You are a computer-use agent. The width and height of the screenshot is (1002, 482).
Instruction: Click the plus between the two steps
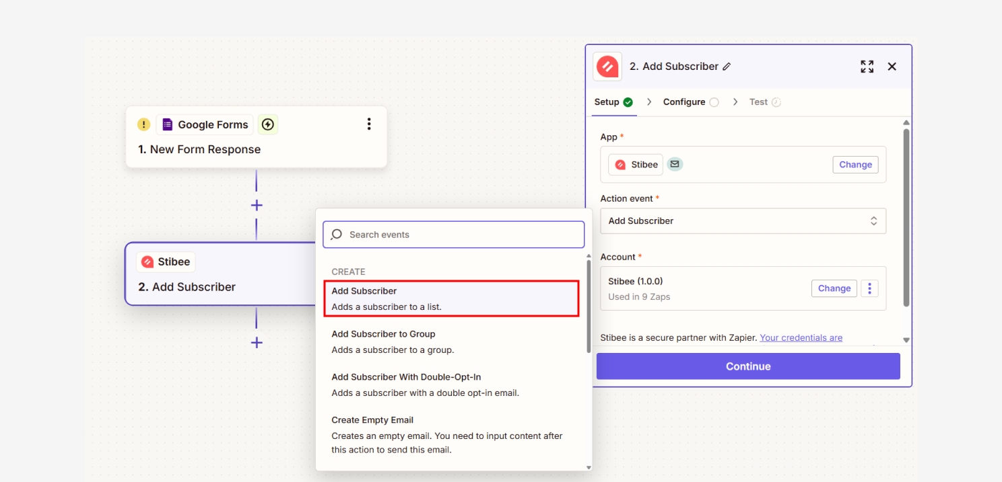tap(257, 205)
